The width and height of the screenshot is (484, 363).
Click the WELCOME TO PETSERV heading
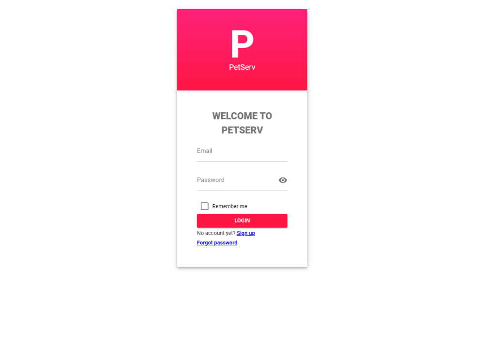(242, 123)
